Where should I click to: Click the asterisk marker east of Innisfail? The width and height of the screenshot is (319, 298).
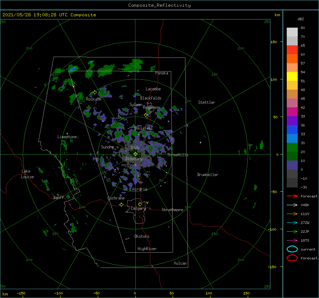pos(168,122)
